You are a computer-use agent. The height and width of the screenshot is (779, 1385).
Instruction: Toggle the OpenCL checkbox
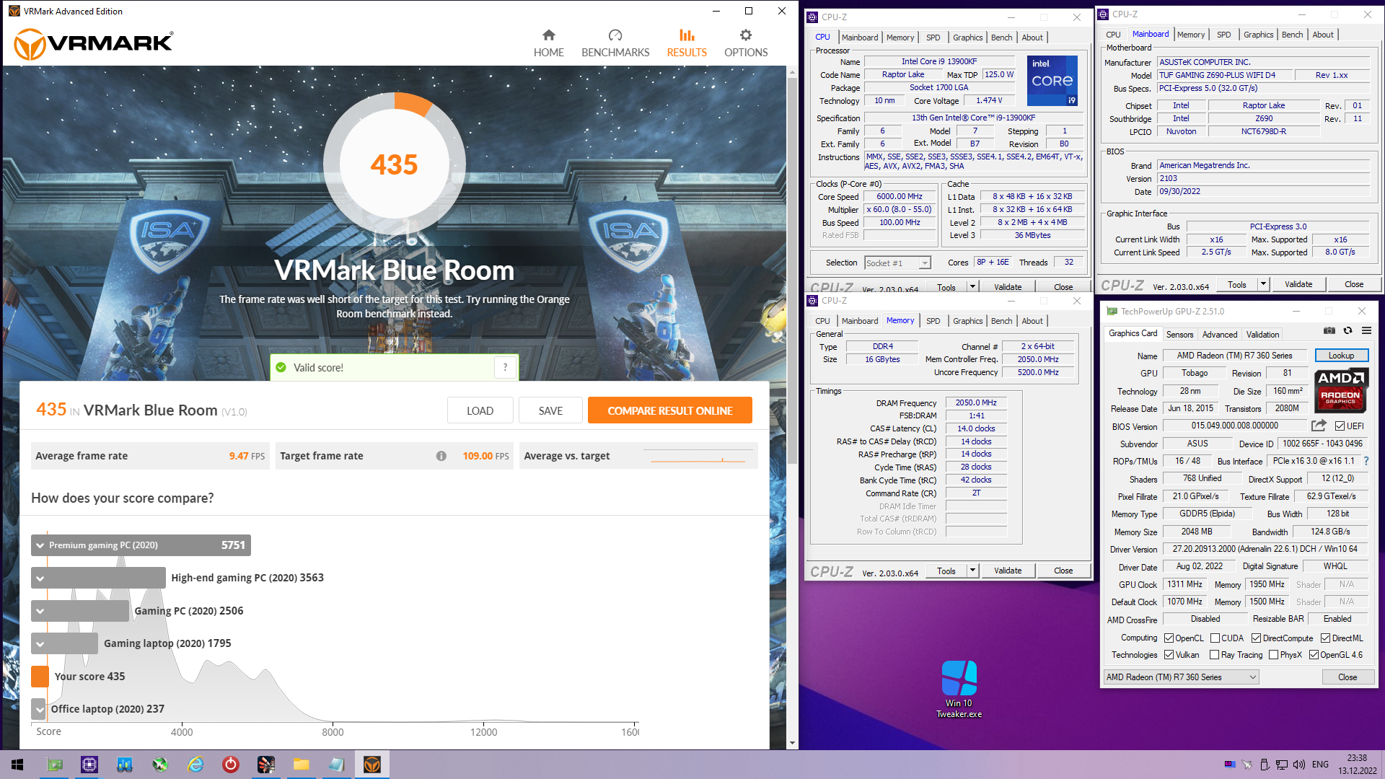tap(1169, 638)
